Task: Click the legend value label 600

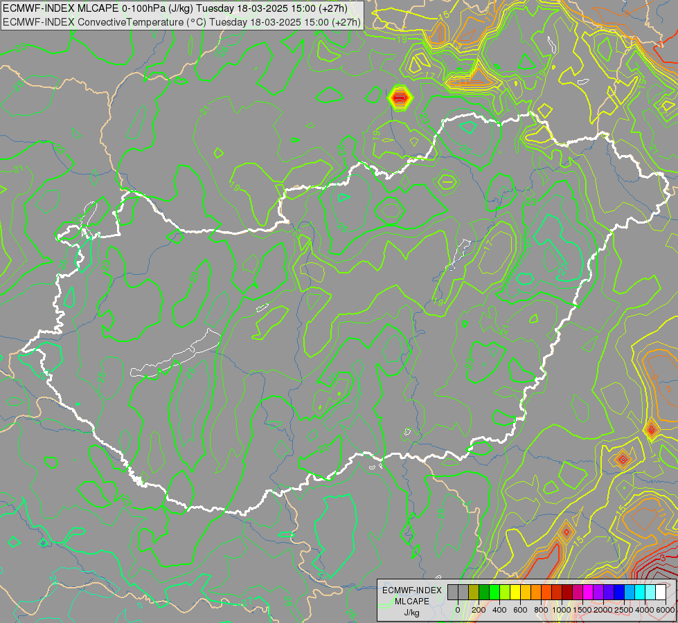Action: coord(520,610)
